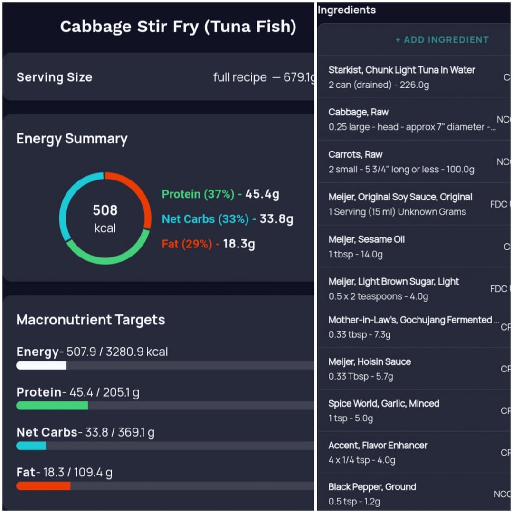513x513 pixels.
Task: Click the Protein (37%) legend label
Action: [x=198, y=194]
